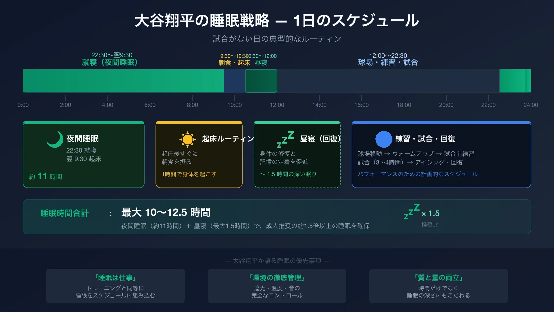Click the blue circle icon beside 練習・試合・回復
The image size is (554, 312).
tap(383, 139)
